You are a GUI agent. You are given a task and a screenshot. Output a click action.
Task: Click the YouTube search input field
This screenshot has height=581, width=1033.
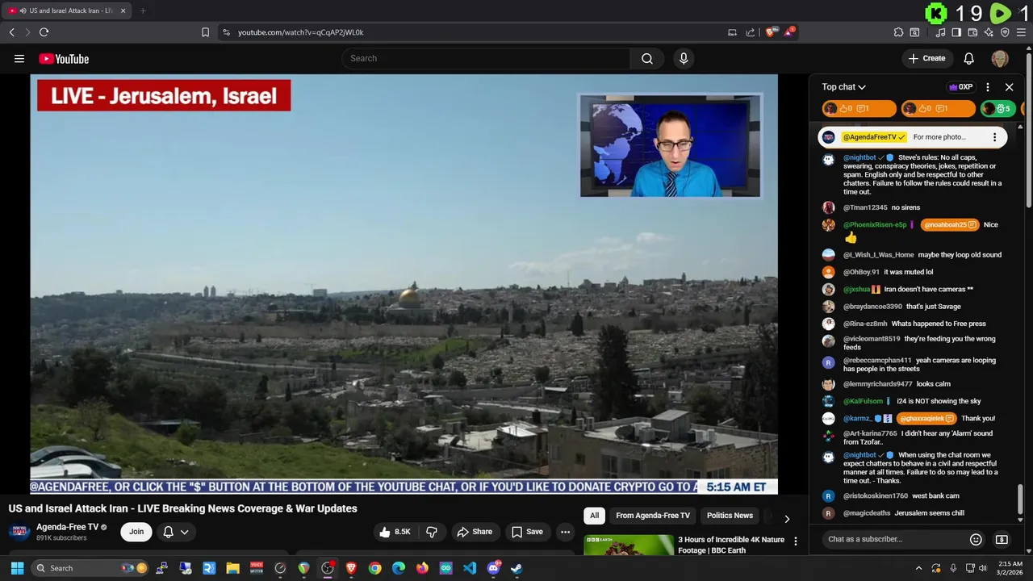(x=486, y=58)
